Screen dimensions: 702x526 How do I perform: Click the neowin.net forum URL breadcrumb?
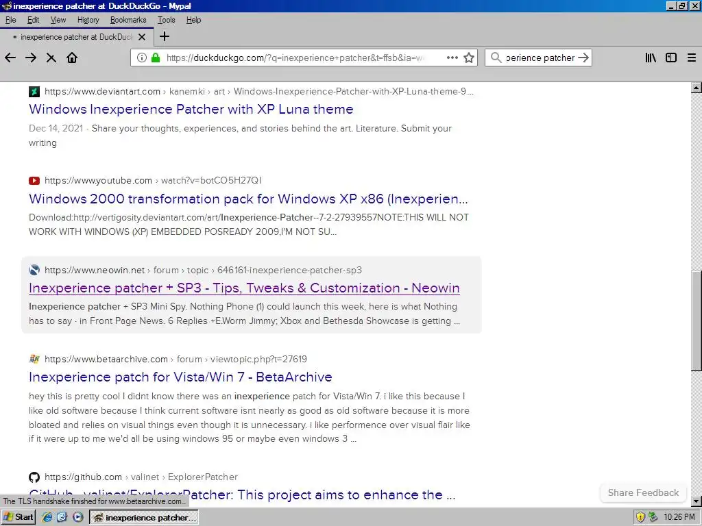coord(203,270)
